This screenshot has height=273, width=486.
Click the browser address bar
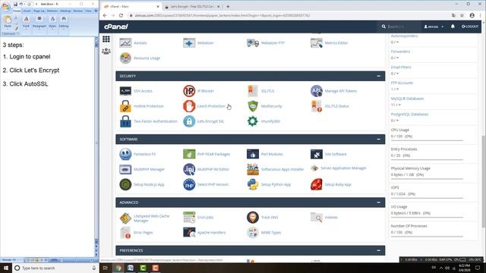pos(289,15)
